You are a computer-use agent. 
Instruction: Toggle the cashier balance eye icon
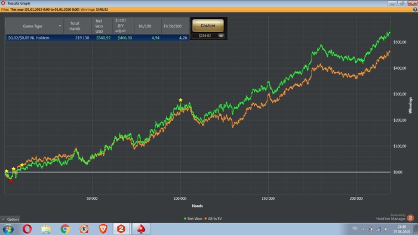[x=221, y=36]
